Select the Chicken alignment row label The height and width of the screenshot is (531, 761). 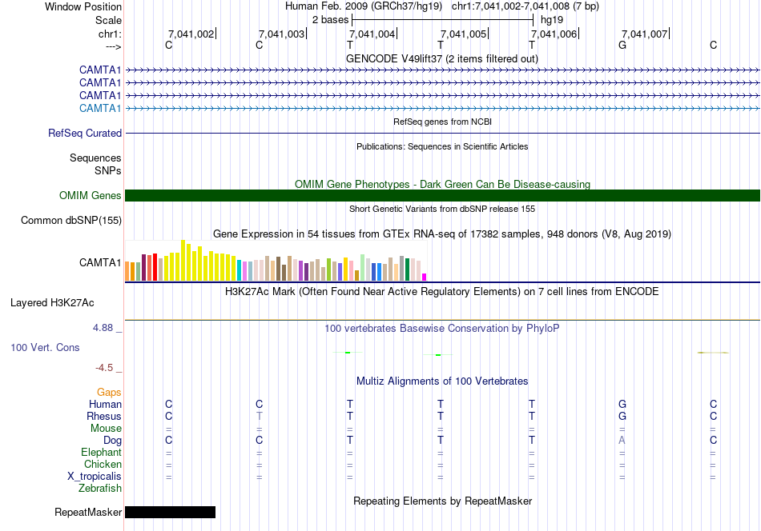click(x=103, y=464)
